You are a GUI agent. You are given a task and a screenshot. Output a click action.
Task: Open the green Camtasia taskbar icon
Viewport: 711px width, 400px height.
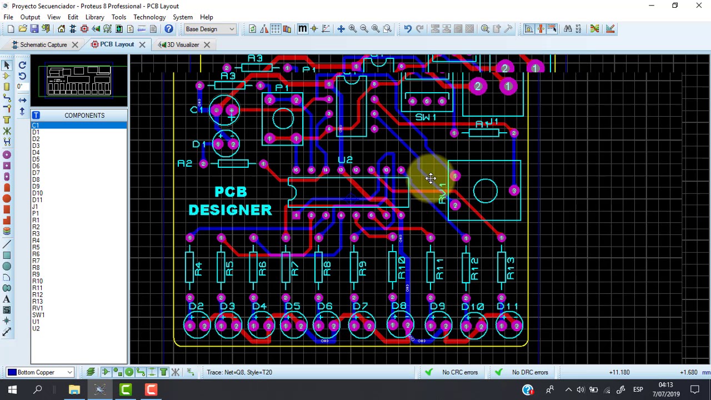[x=126, y=390]
